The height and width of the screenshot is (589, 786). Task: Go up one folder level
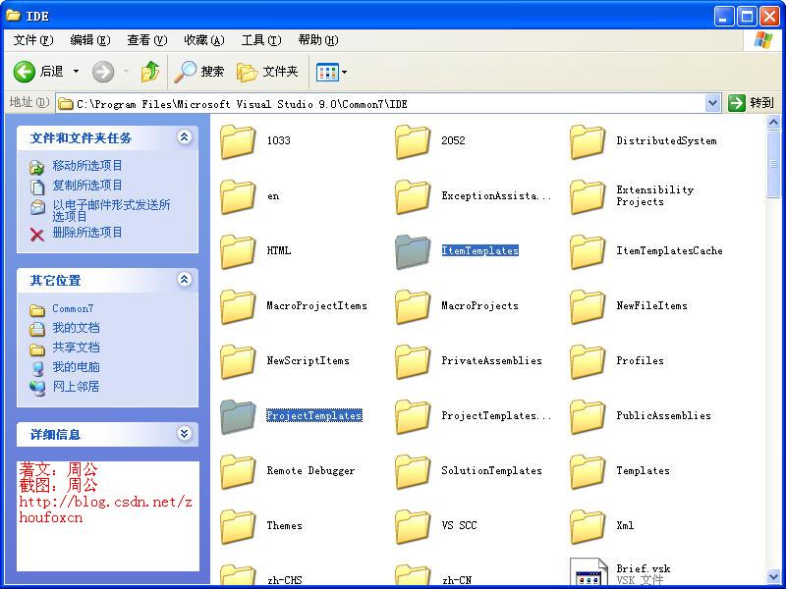[150, 72]
